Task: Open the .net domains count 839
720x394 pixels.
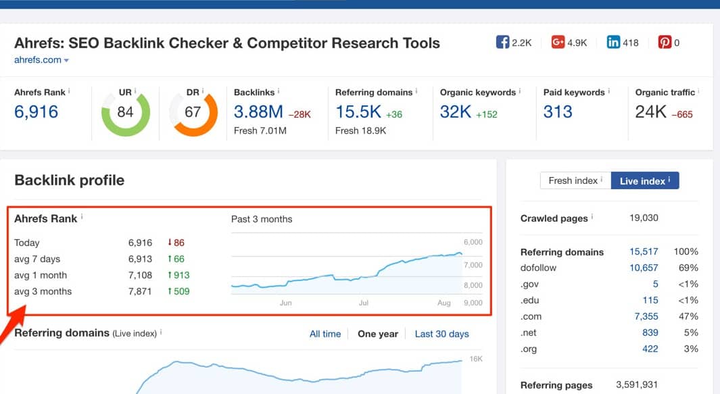Action: [650, 333]
